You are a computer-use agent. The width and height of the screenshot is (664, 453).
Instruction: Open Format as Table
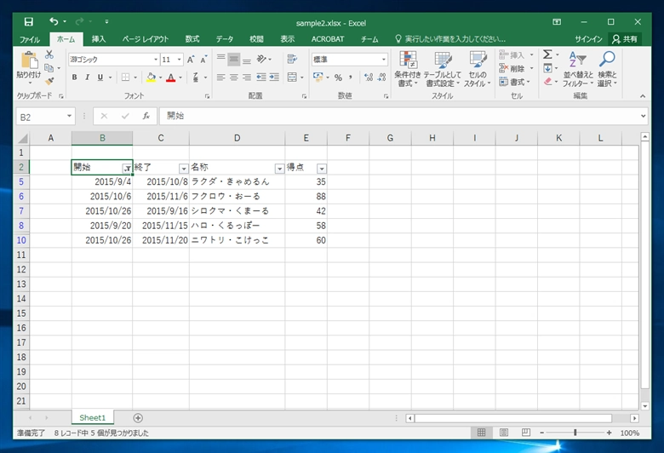[443, 69]
